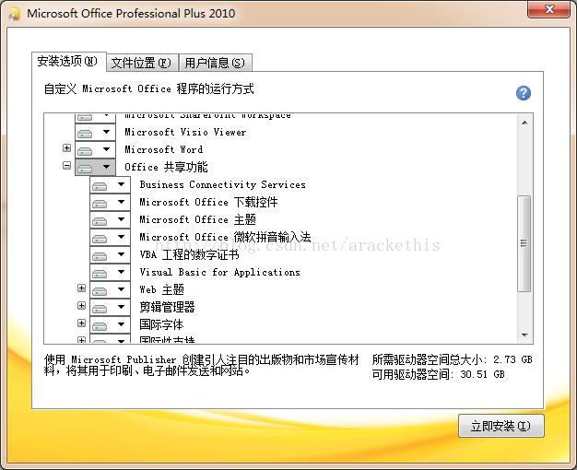This screenshot has width=577, height=470.
Task: Click the scrollbar up arrow
Action: [524, 123]
